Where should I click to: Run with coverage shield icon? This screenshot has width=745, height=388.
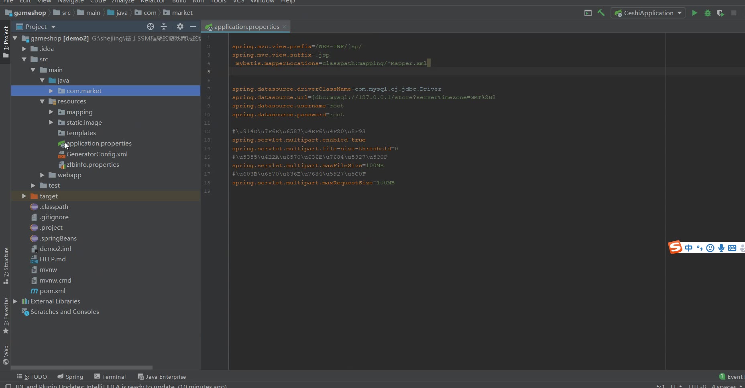point(721,13)
